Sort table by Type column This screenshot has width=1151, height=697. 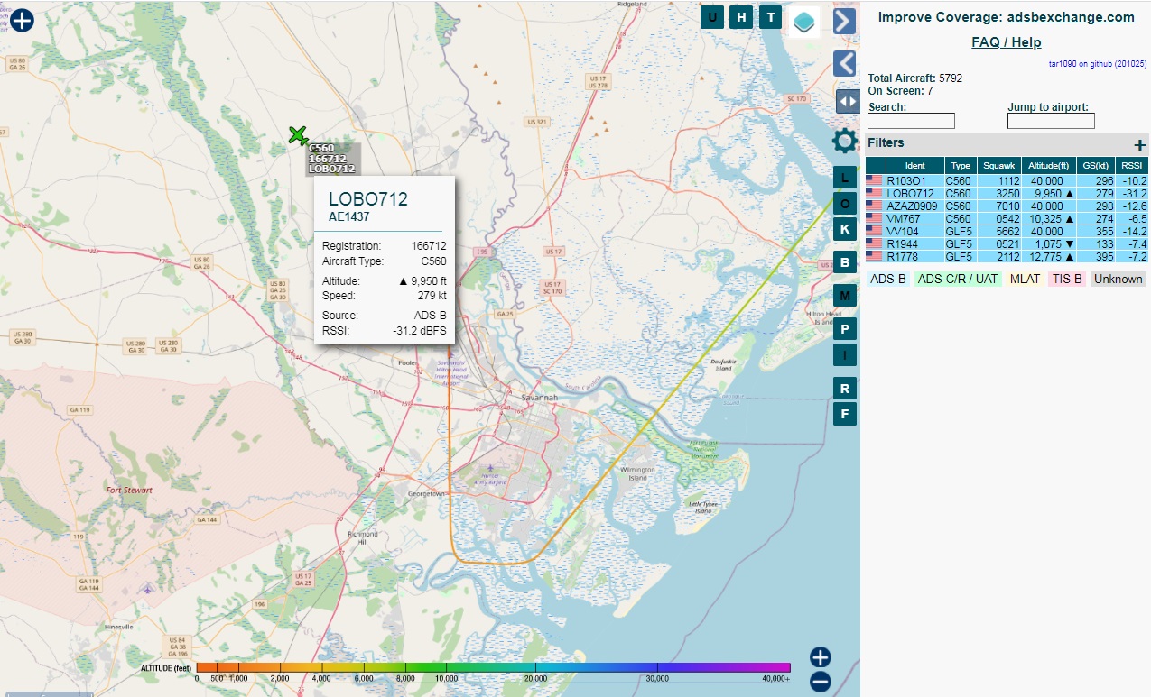point(961,166)
